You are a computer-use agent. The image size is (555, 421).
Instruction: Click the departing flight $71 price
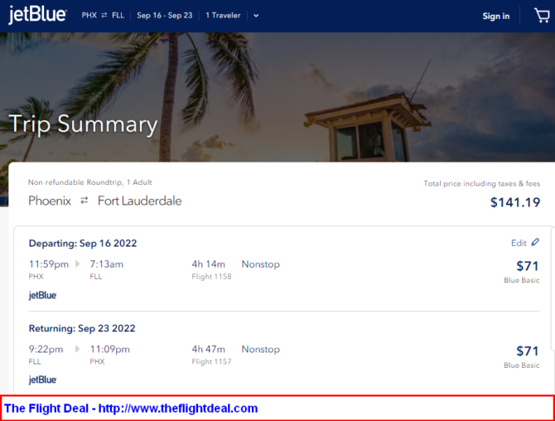coord(528,266)
